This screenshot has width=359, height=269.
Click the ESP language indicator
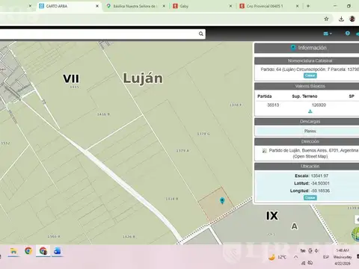326,257
